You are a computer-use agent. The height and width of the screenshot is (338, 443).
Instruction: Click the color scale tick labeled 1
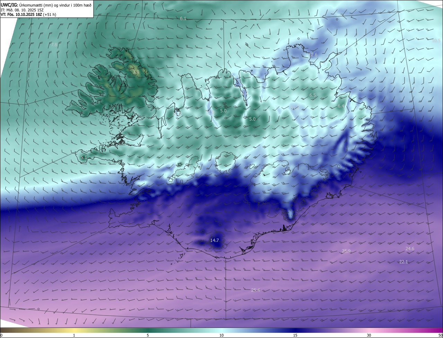click(74, 335)
